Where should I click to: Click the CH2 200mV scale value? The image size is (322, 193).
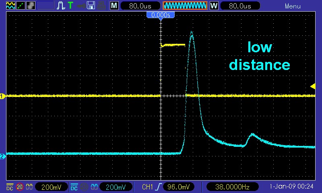(x=116, y=187)
